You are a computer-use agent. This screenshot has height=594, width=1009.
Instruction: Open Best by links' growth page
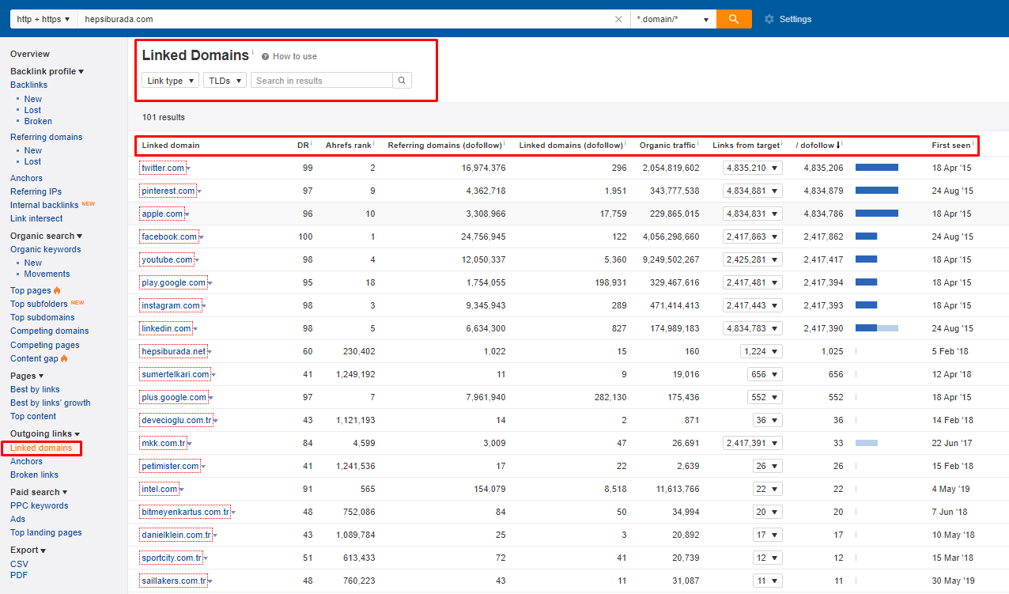51,403
